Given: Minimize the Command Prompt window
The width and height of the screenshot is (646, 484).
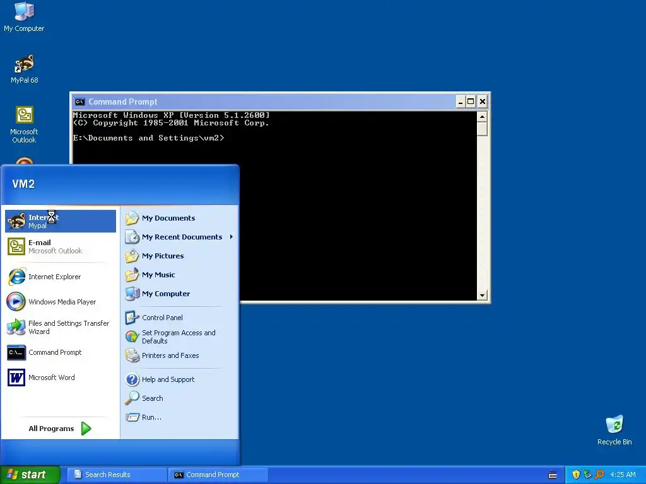Looking at the screenshot, I should tap(461, 101).
